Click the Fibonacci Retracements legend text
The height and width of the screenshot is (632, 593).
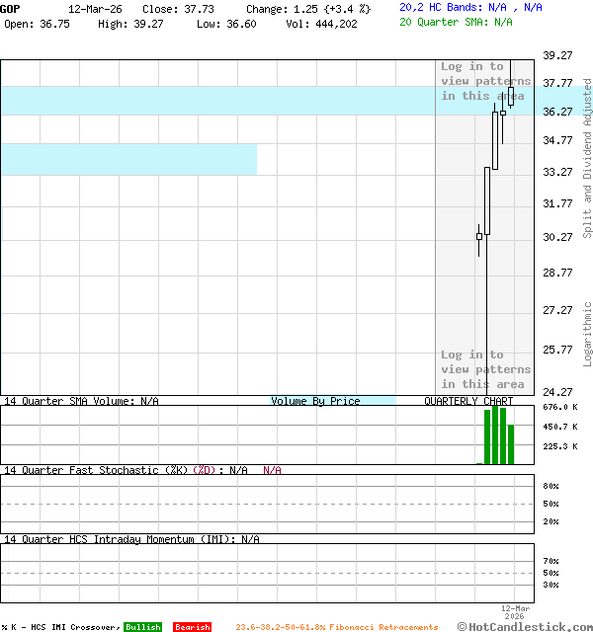(336, 627)
